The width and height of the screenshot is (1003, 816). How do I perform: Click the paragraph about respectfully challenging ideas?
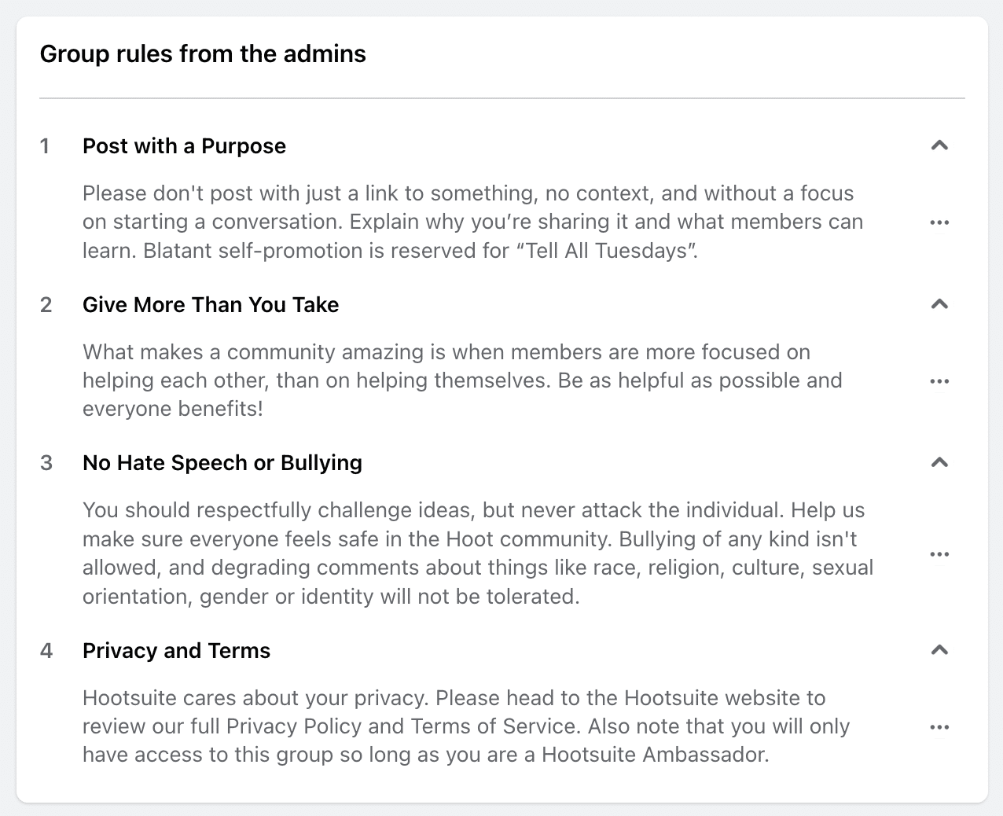478,553
